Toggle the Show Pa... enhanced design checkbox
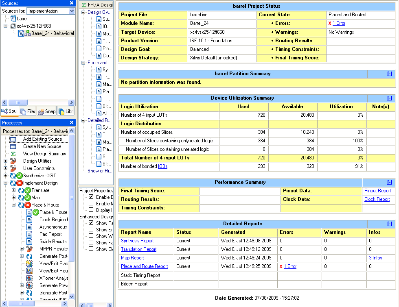This screenshot has height=307, width=399. [x=91, y=223]
